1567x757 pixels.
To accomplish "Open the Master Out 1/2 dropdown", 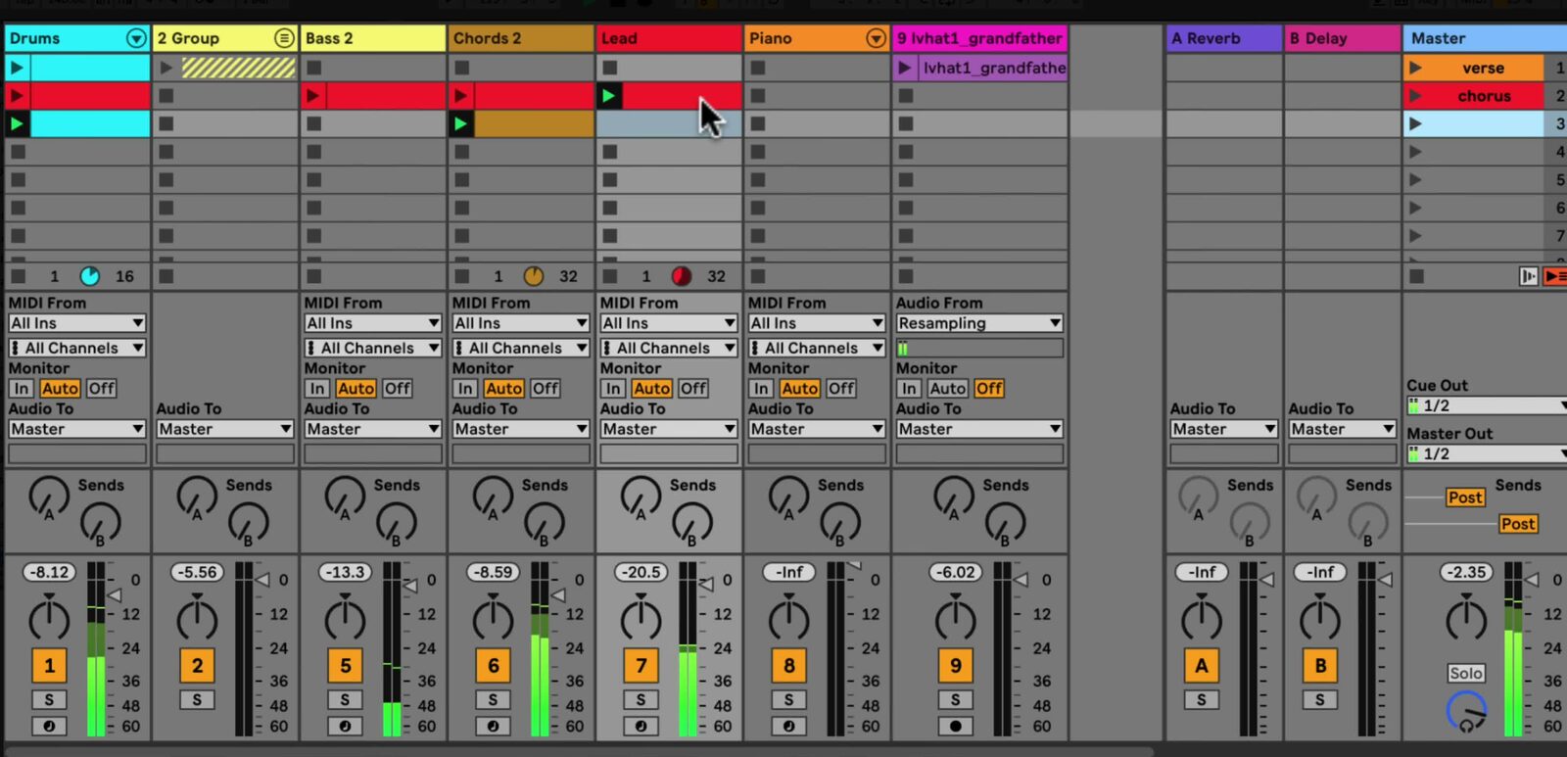I will click(1487, 453).
